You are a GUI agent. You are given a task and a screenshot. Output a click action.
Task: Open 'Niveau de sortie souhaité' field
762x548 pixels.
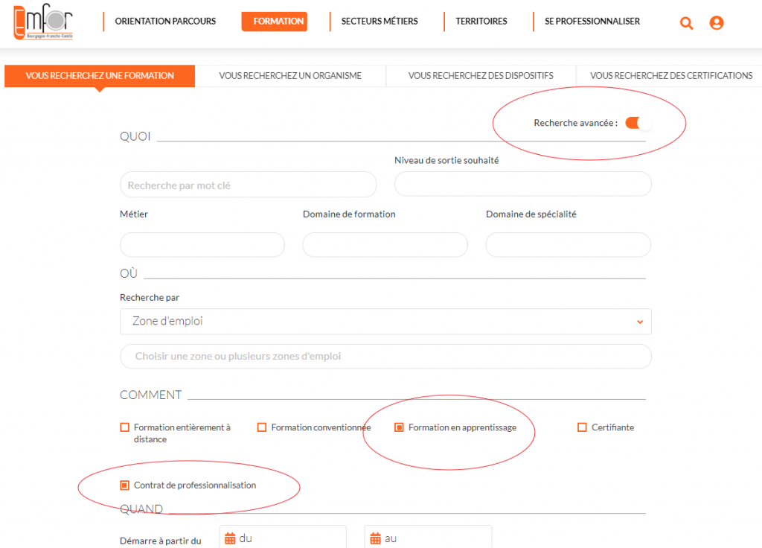522,184
